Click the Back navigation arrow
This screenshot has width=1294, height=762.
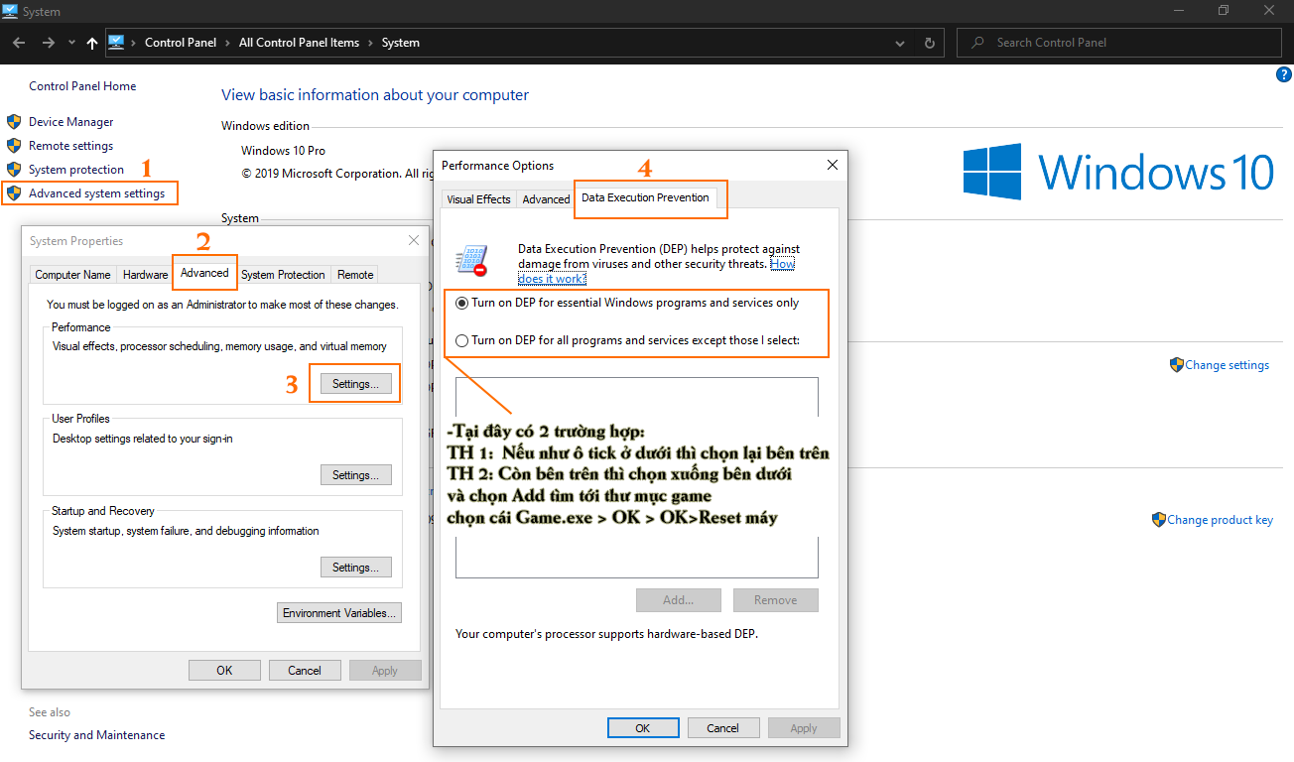19,43
